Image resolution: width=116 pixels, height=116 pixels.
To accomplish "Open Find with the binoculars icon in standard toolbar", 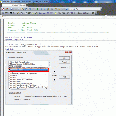I will [x=26, y=9].
